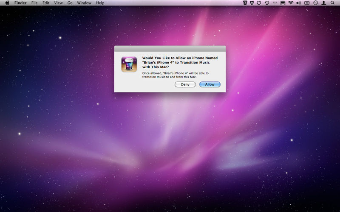The height and width of the screenshot is (212, 340).
Task: Click the dialog title bar
Action: pos(170,48)
